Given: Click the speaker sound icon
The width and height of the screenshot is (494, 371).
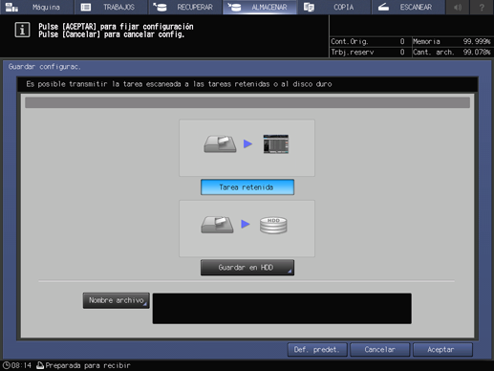Looking at the screenshot, I should pos(458,7).
